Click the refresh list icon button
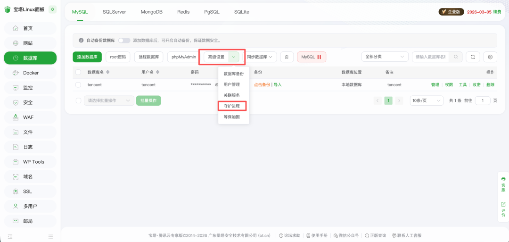 pyautogui.click(x=473, y=57)
